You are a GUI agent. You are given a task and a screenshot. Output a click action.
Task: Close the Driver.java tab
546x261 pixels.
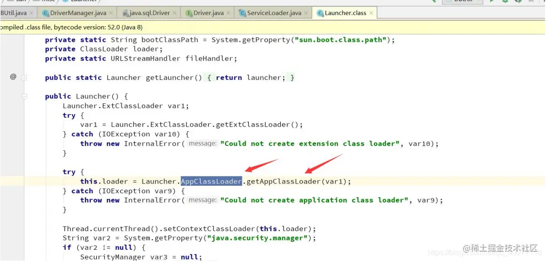point(228,13)
